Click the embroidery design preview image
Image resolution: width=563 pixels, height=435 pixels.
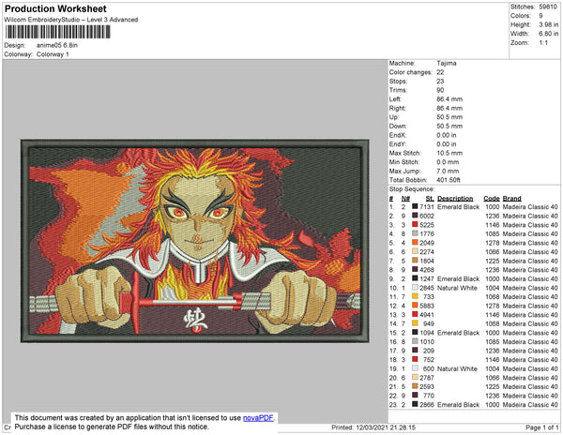pos(194,241)
